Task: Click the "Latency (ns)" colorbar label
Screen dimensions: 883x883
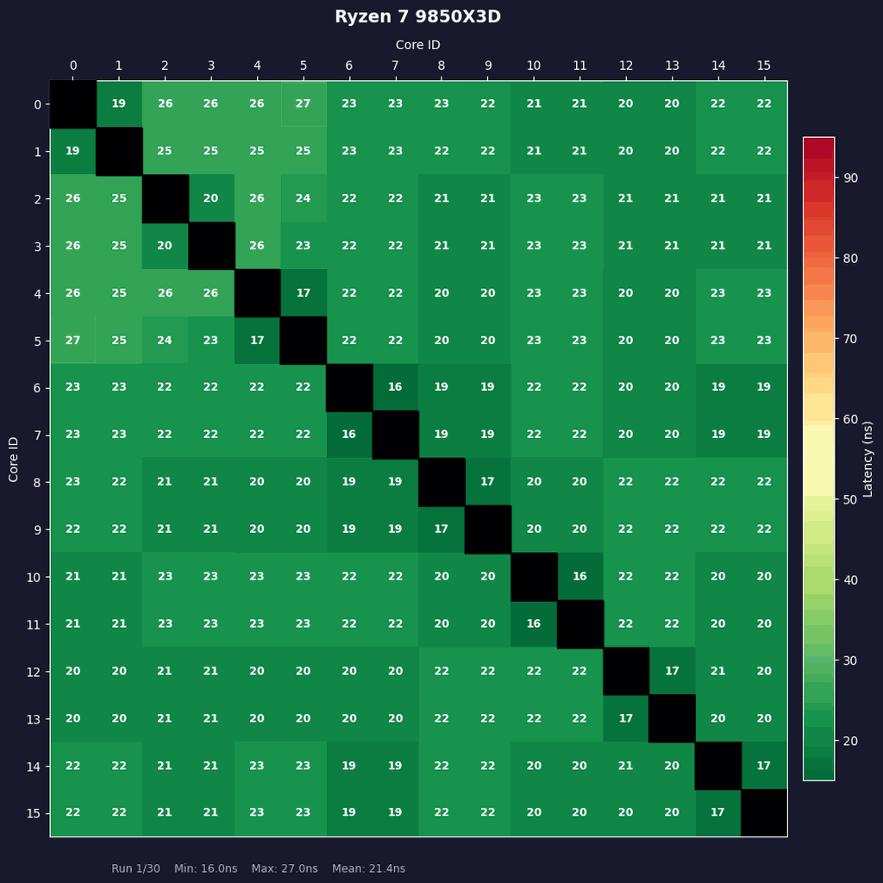Action: coord(867,459)
